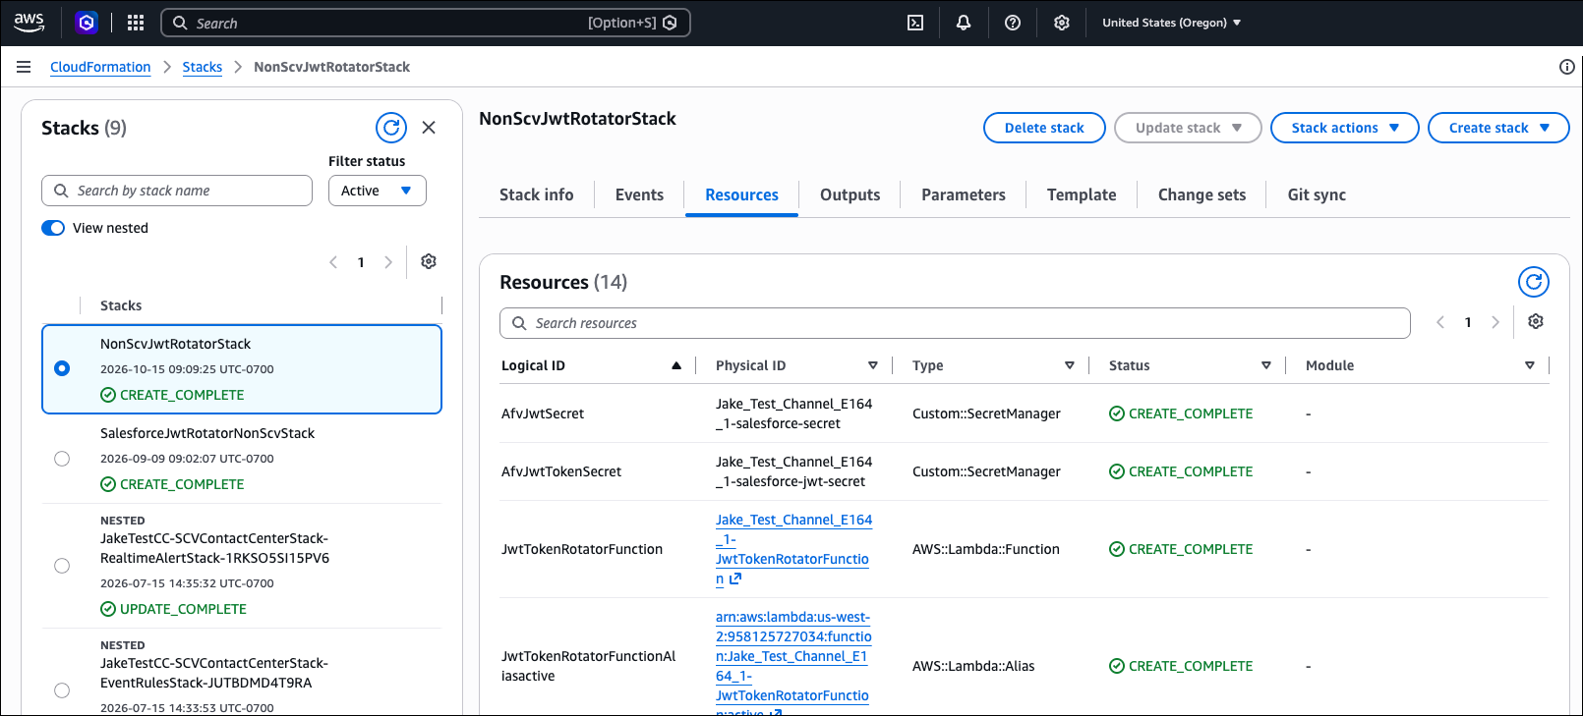
Task: Sort by Physical ID column arrow
Action: point(872,365)
